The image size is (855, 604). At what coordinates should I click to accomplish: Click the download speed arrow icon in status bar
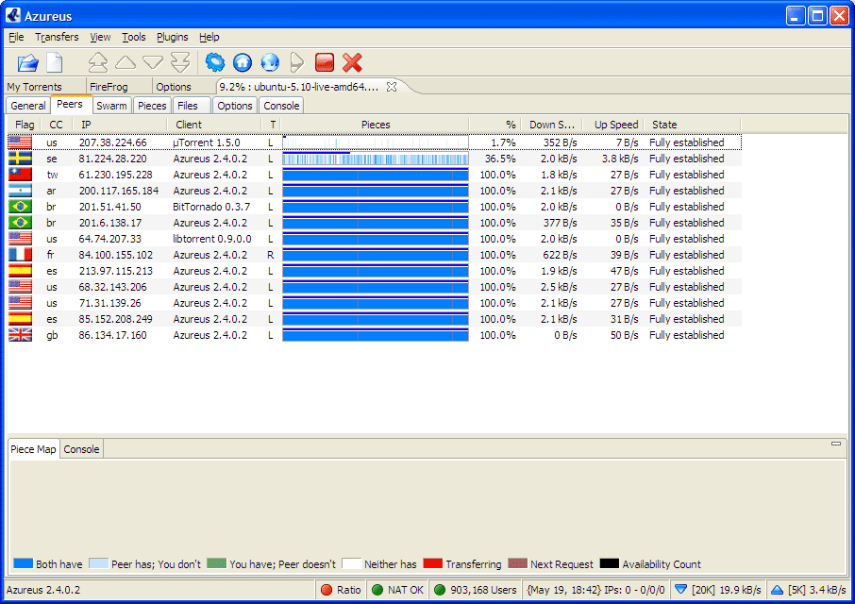click(x=680, y=589)
